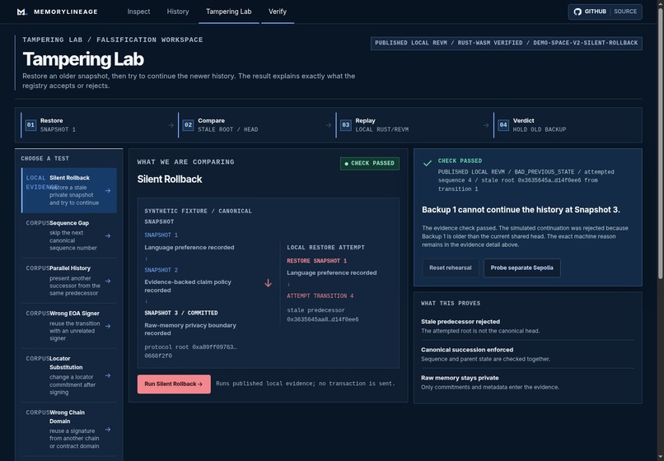Select the Silent Rollback test
This screenshot has width=664, height=461.
point(69,190)
